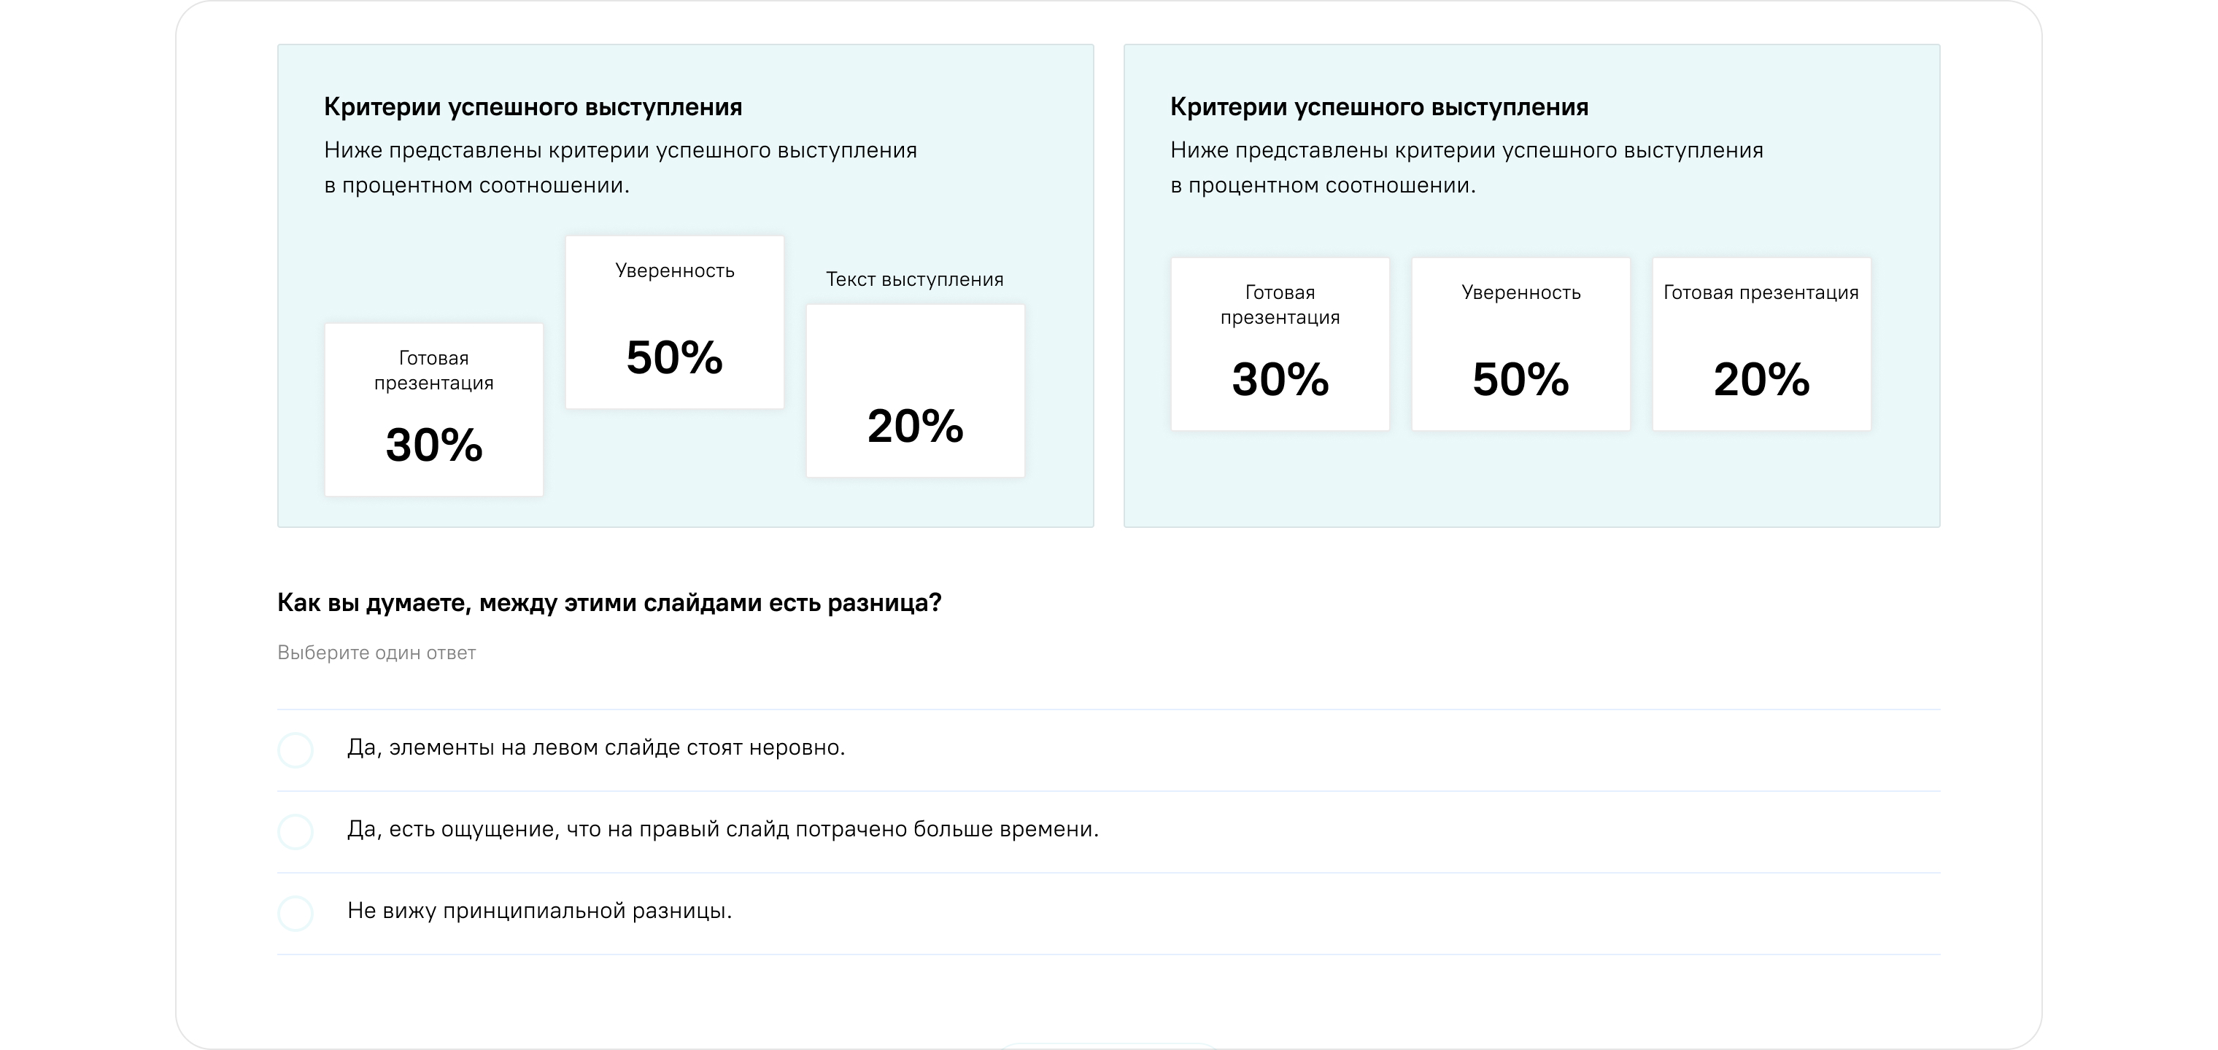Click the right slide's description paragraph
Image resolution: width=2218 pixels, height=1050 pixels.
pos(1467,168)
